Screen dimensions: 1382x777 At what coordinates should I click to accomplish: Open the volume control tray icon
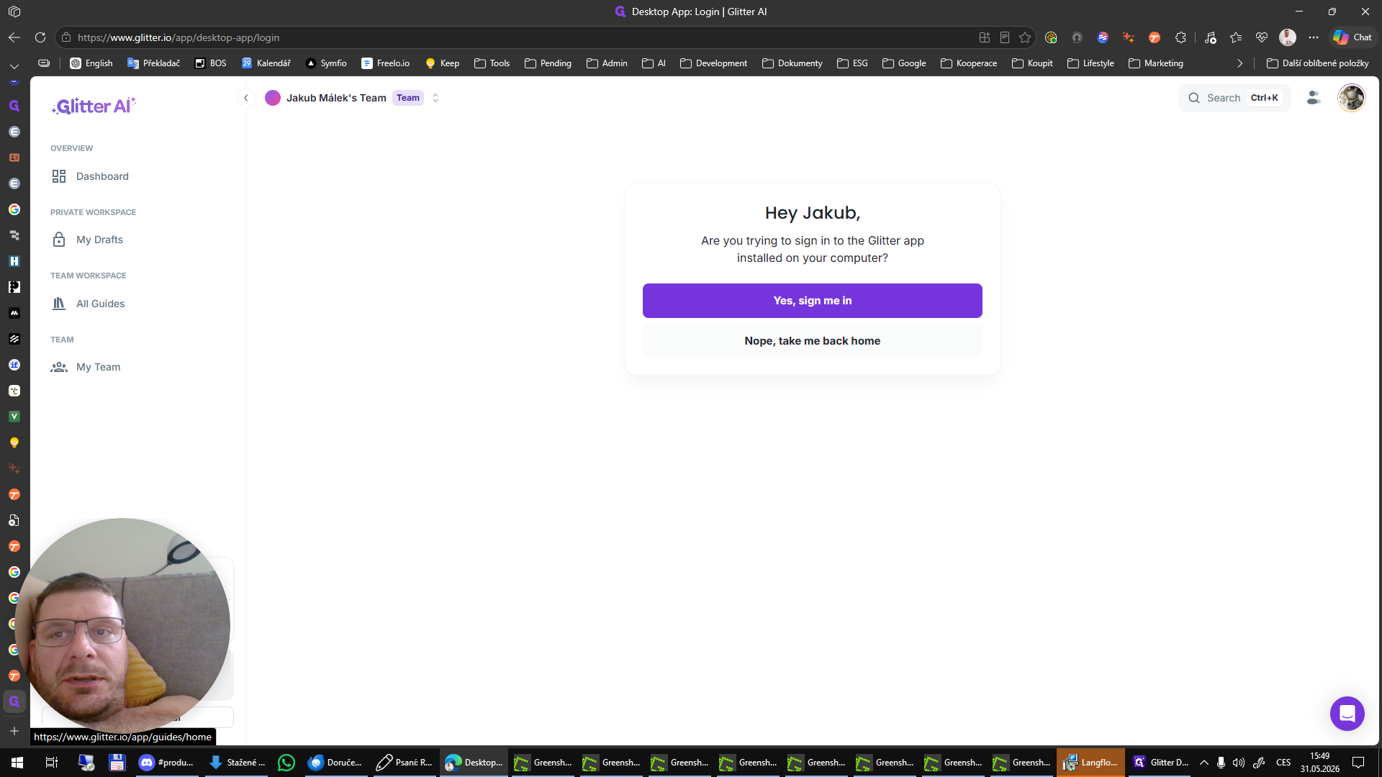[x=1238, y=763]
